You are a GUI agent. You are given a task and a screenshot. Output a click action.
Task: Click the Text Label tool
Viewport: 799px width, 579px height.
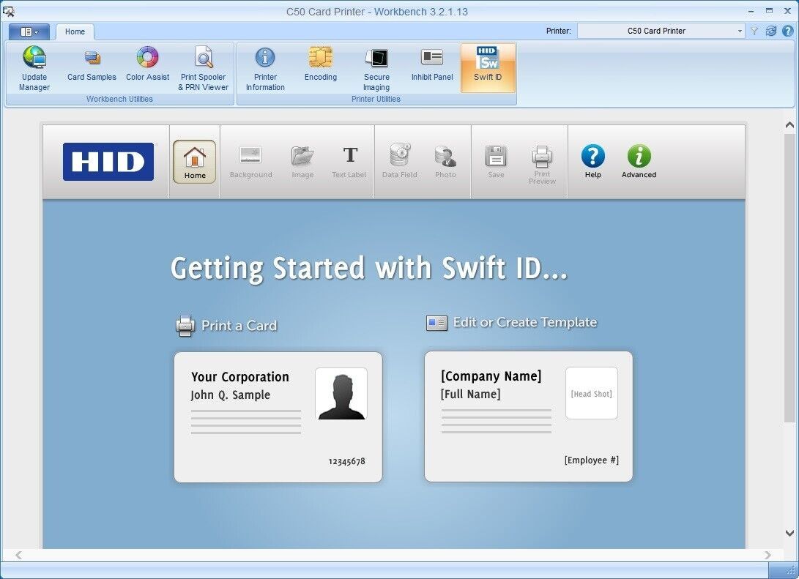(x=349, y=162)
